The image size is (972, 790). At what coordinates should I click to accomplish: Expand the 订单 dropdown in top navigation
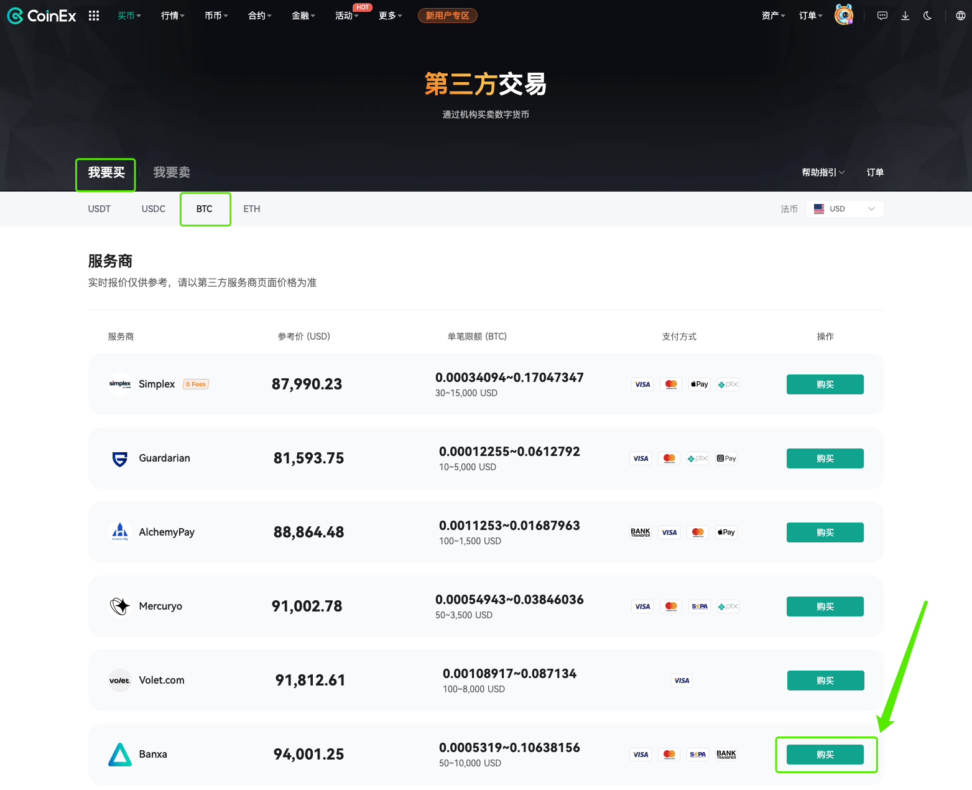pyautogui.click(x=811, y=16)
